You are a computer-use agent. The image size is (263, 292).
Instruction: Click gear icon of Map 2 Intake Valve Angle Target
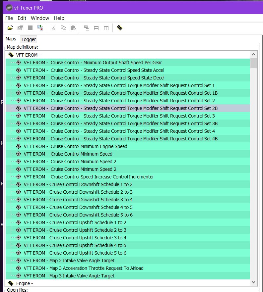click(x=18, y=261)
